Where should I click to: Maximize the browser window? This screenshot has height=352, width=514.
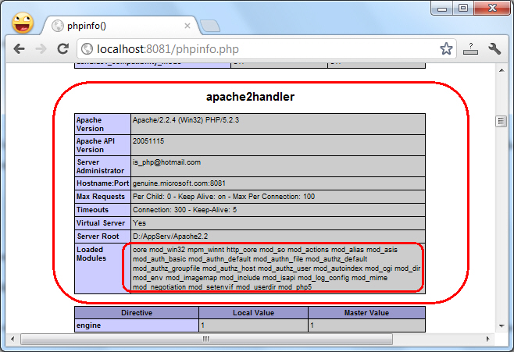[463, 9]
